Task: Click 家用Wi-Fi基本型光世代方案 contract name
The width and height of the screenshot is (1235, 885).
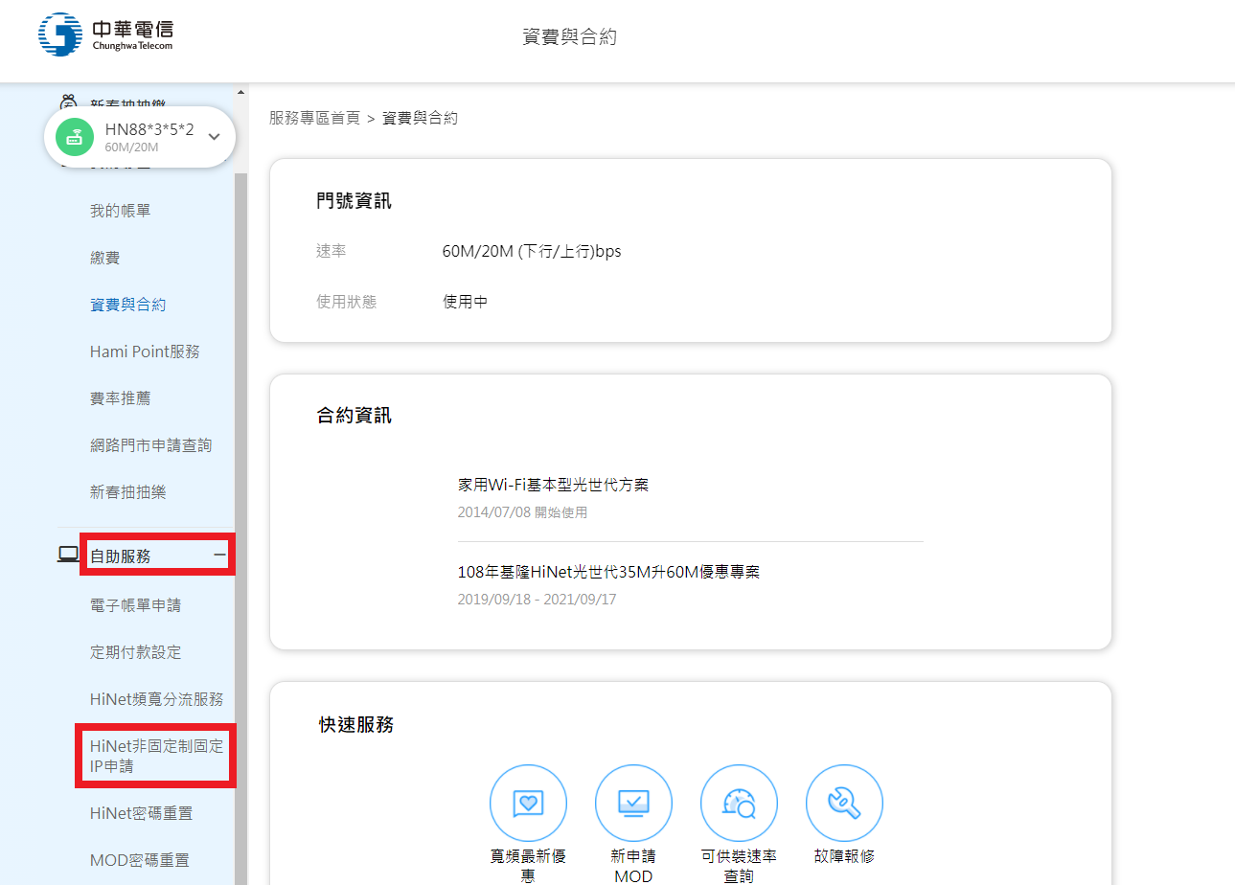Action: [553, 485]
